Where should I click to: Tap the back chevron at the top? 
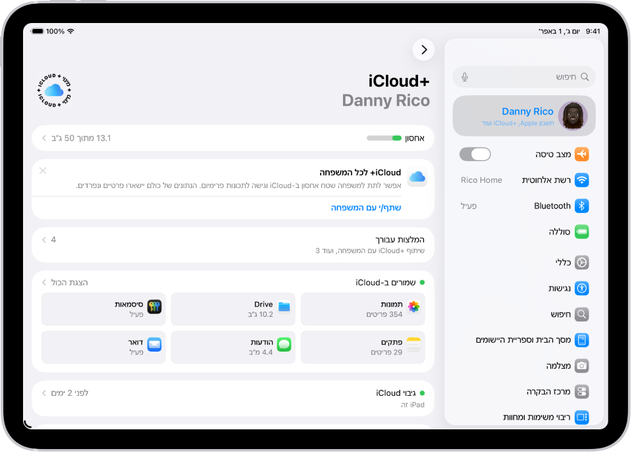[x=423, y=49]
